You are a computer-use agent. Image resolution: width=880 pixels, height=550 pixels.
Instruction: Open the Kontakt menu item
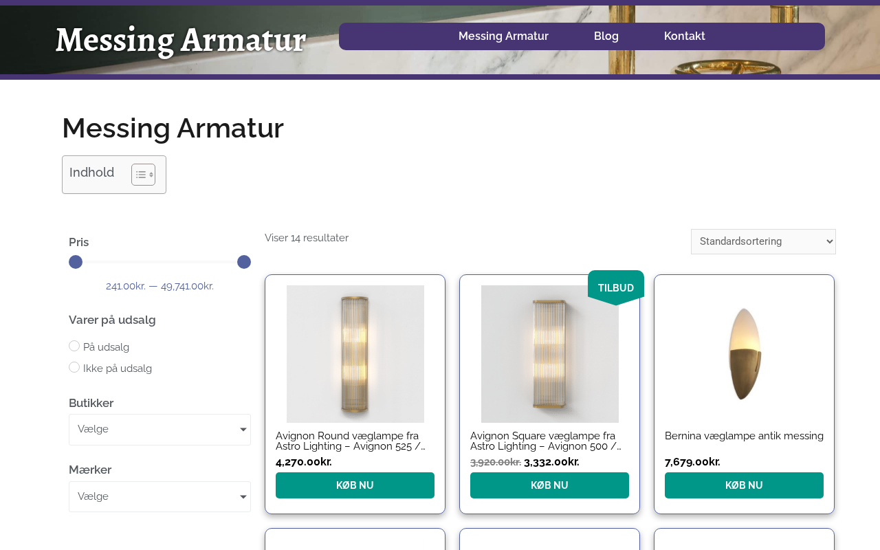(x=685, y=36)
